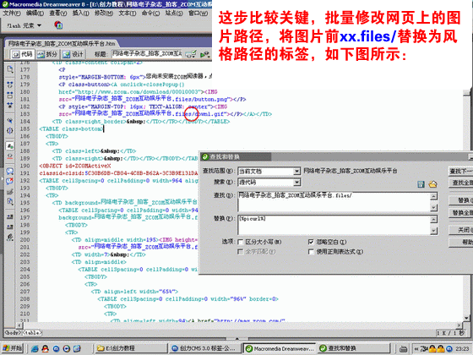This screenshot has width=473, height=355.
Task: Open the 站点(S) menu
Action: pyautogui.click(x=174, y=14)
